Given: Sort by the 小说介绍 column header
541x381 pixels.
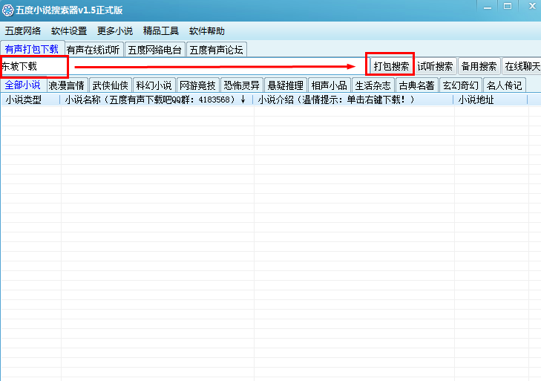Looking at the screenshot, I should [x=354, y=100].
